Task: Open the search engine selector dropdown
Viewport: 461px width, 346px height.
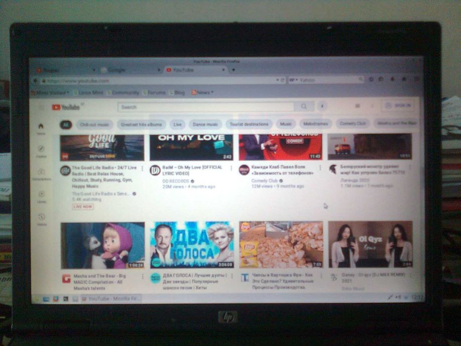Action: 293,80
